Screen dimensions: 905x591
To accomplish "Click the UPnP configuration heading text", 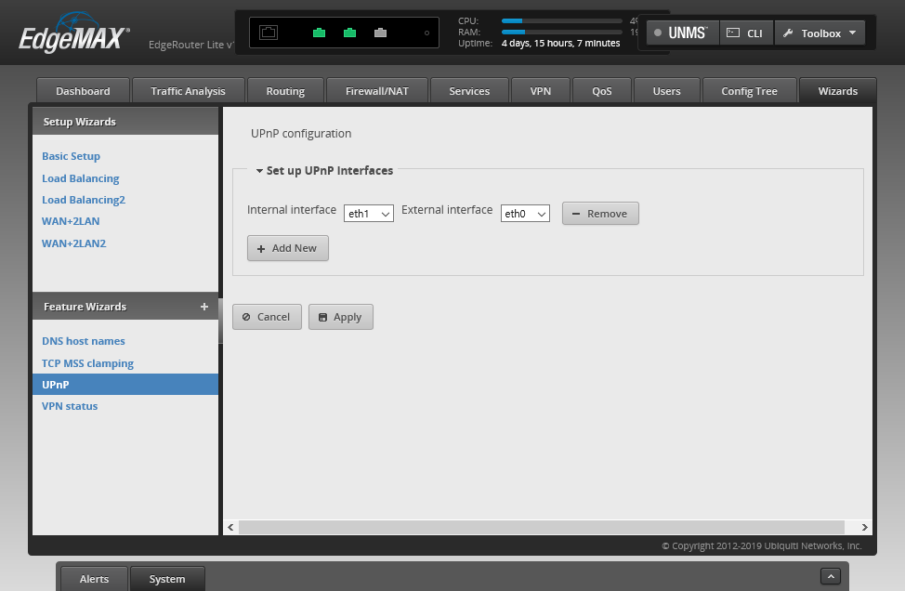I will [x=301, y=133].
